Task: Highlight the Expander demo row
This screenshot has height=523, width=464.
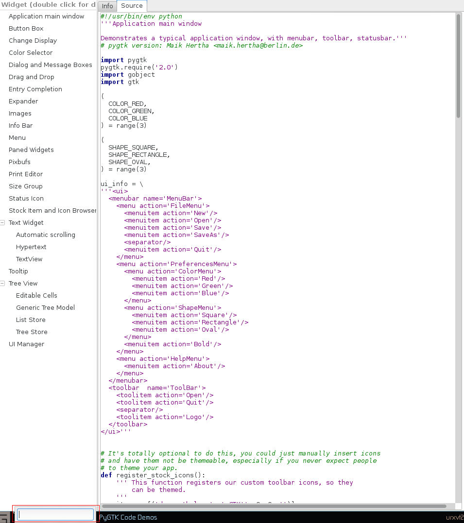Action: pos(23,101)
